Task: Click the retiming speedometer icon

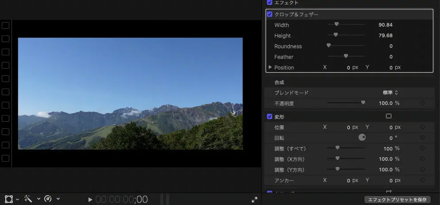Action: (48, 199)
